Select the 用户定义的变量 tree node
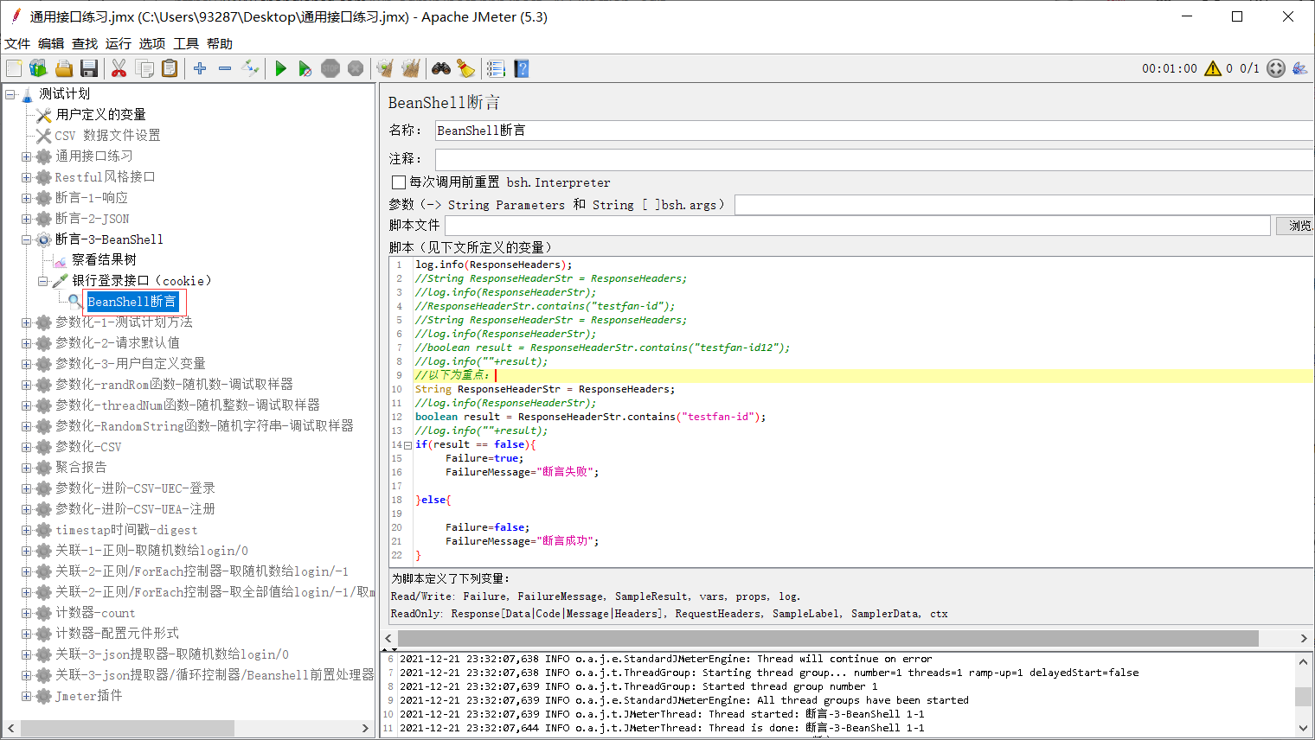 [x=100, y=115]
